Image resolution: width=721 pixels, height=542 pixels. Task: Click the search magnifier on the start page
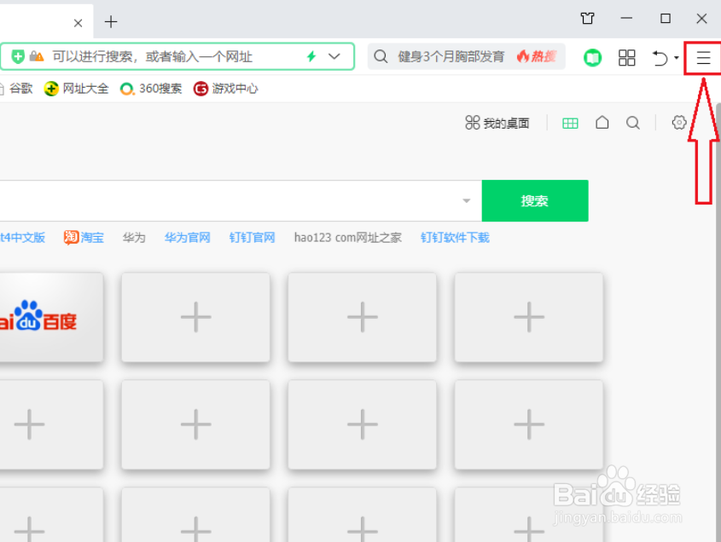click(x=632, y=122)
